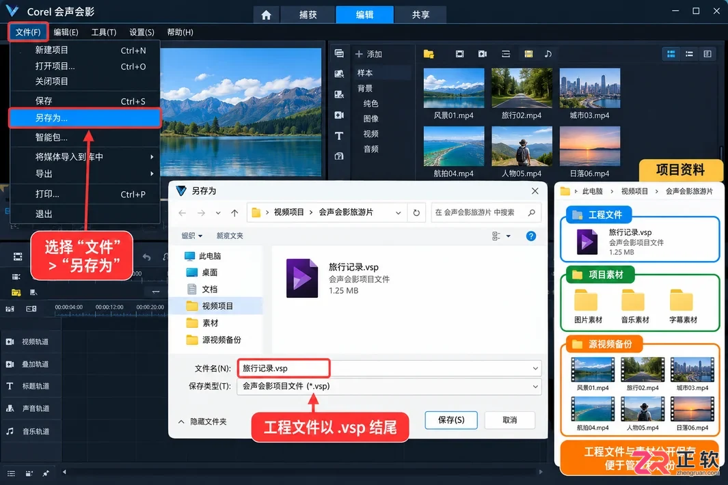
Task: Select thumbnail 人物05.mp4 in library
Action: 522,146
